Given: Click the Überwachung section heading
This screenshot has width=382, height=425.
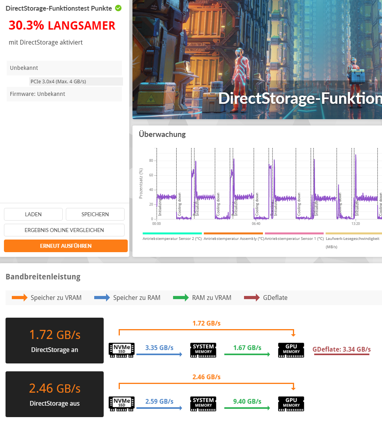Looking at the screenshot, I should [162, 134].
